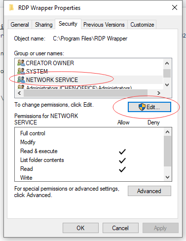Click Allow checkmark for List folder contents
This screenshot has height=241, width=186.
coord(122,161)
